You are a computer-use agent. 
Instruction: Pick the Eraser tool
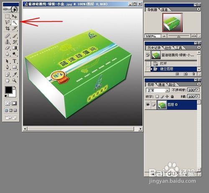pos(7,48)
